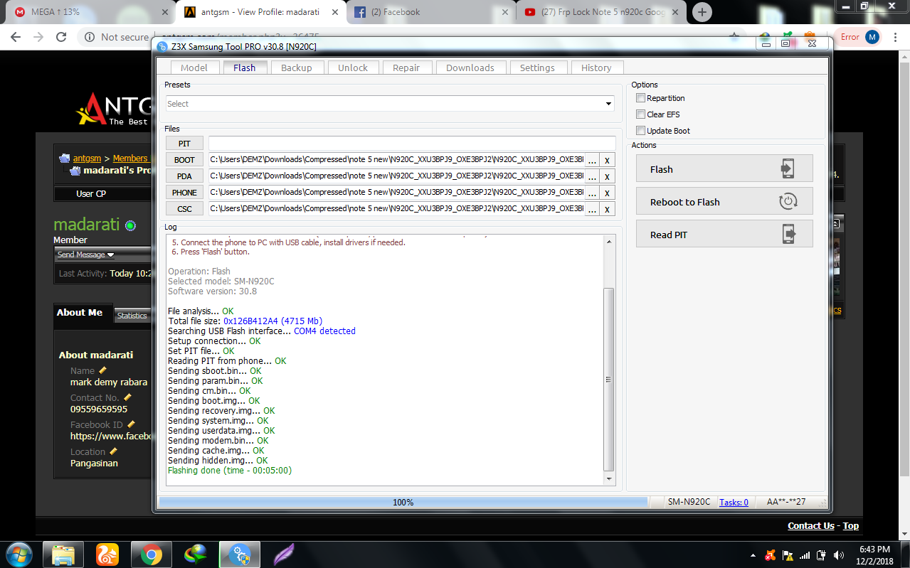Open Windows Start menu
910x568 pixels.
tap(18, 554)
